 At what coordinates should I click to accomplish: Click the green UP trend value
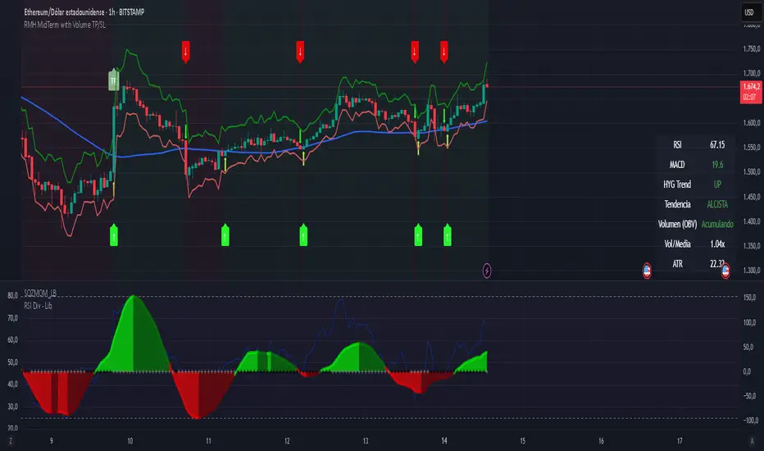pyautogui.click(x=717, y=184)
